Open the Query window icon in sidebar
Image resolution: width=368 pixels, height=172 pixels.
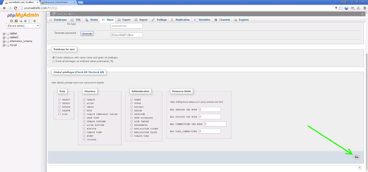click(x=21, y=21)
